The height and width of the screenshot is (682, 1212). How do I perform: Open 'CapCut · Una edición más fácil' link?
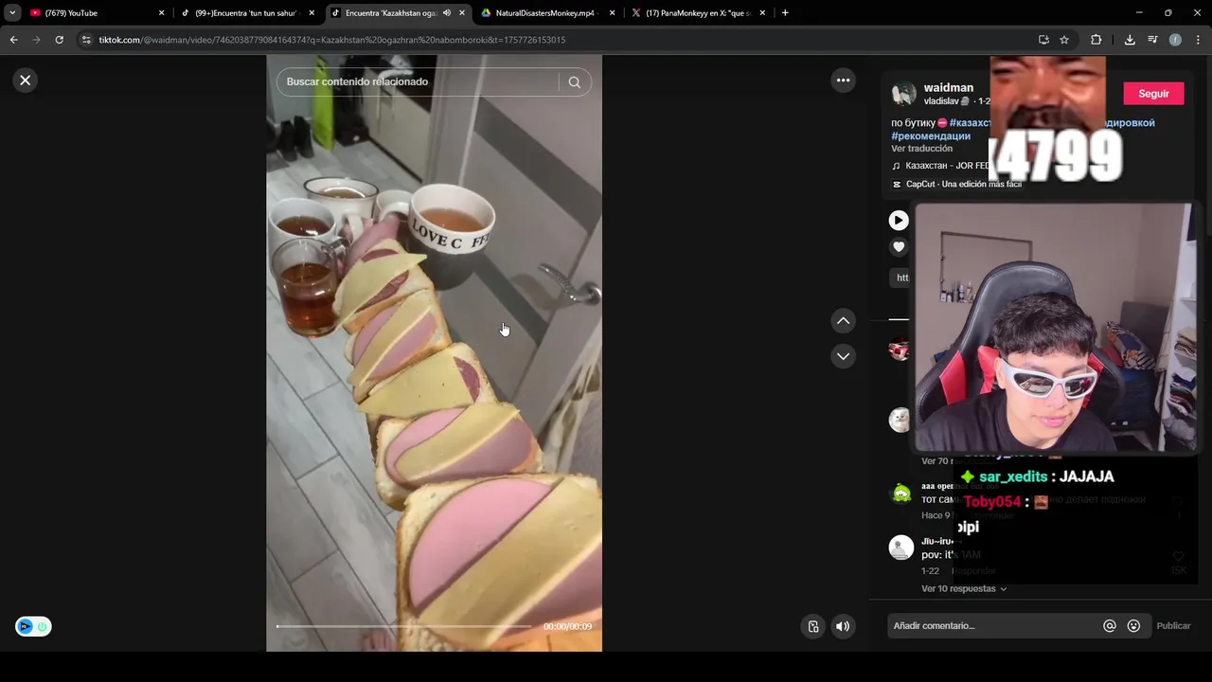[963, 184]
